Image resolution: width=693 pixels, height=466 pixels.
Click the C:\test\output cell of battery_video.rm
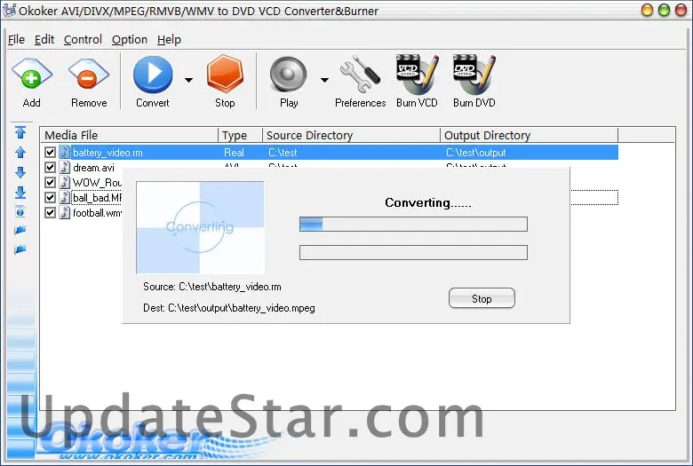tap(475, 153)
